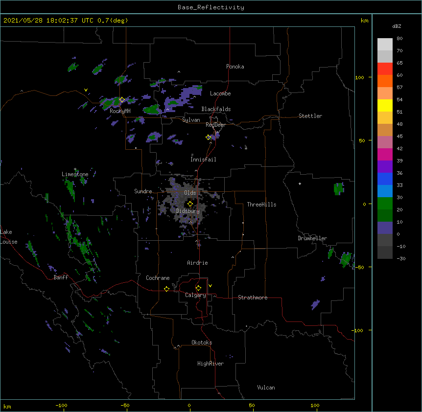Click the yellow V marker northwest of RockyMH
422x412 pixels.
point(86,90)
